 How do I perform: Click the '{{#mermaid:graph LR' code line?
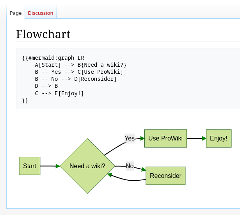click(x=53, y=58)
